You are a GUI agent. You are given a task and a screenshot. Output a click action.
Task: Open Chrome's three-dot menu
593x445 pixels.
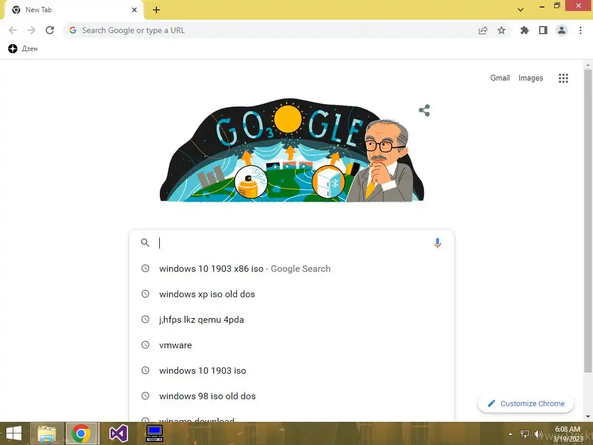pyautogui.click(x=580, y=30)
